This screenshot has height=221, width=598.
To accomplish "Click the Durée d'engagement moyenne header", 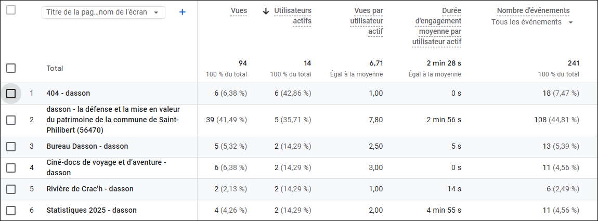I will [436, 26].
